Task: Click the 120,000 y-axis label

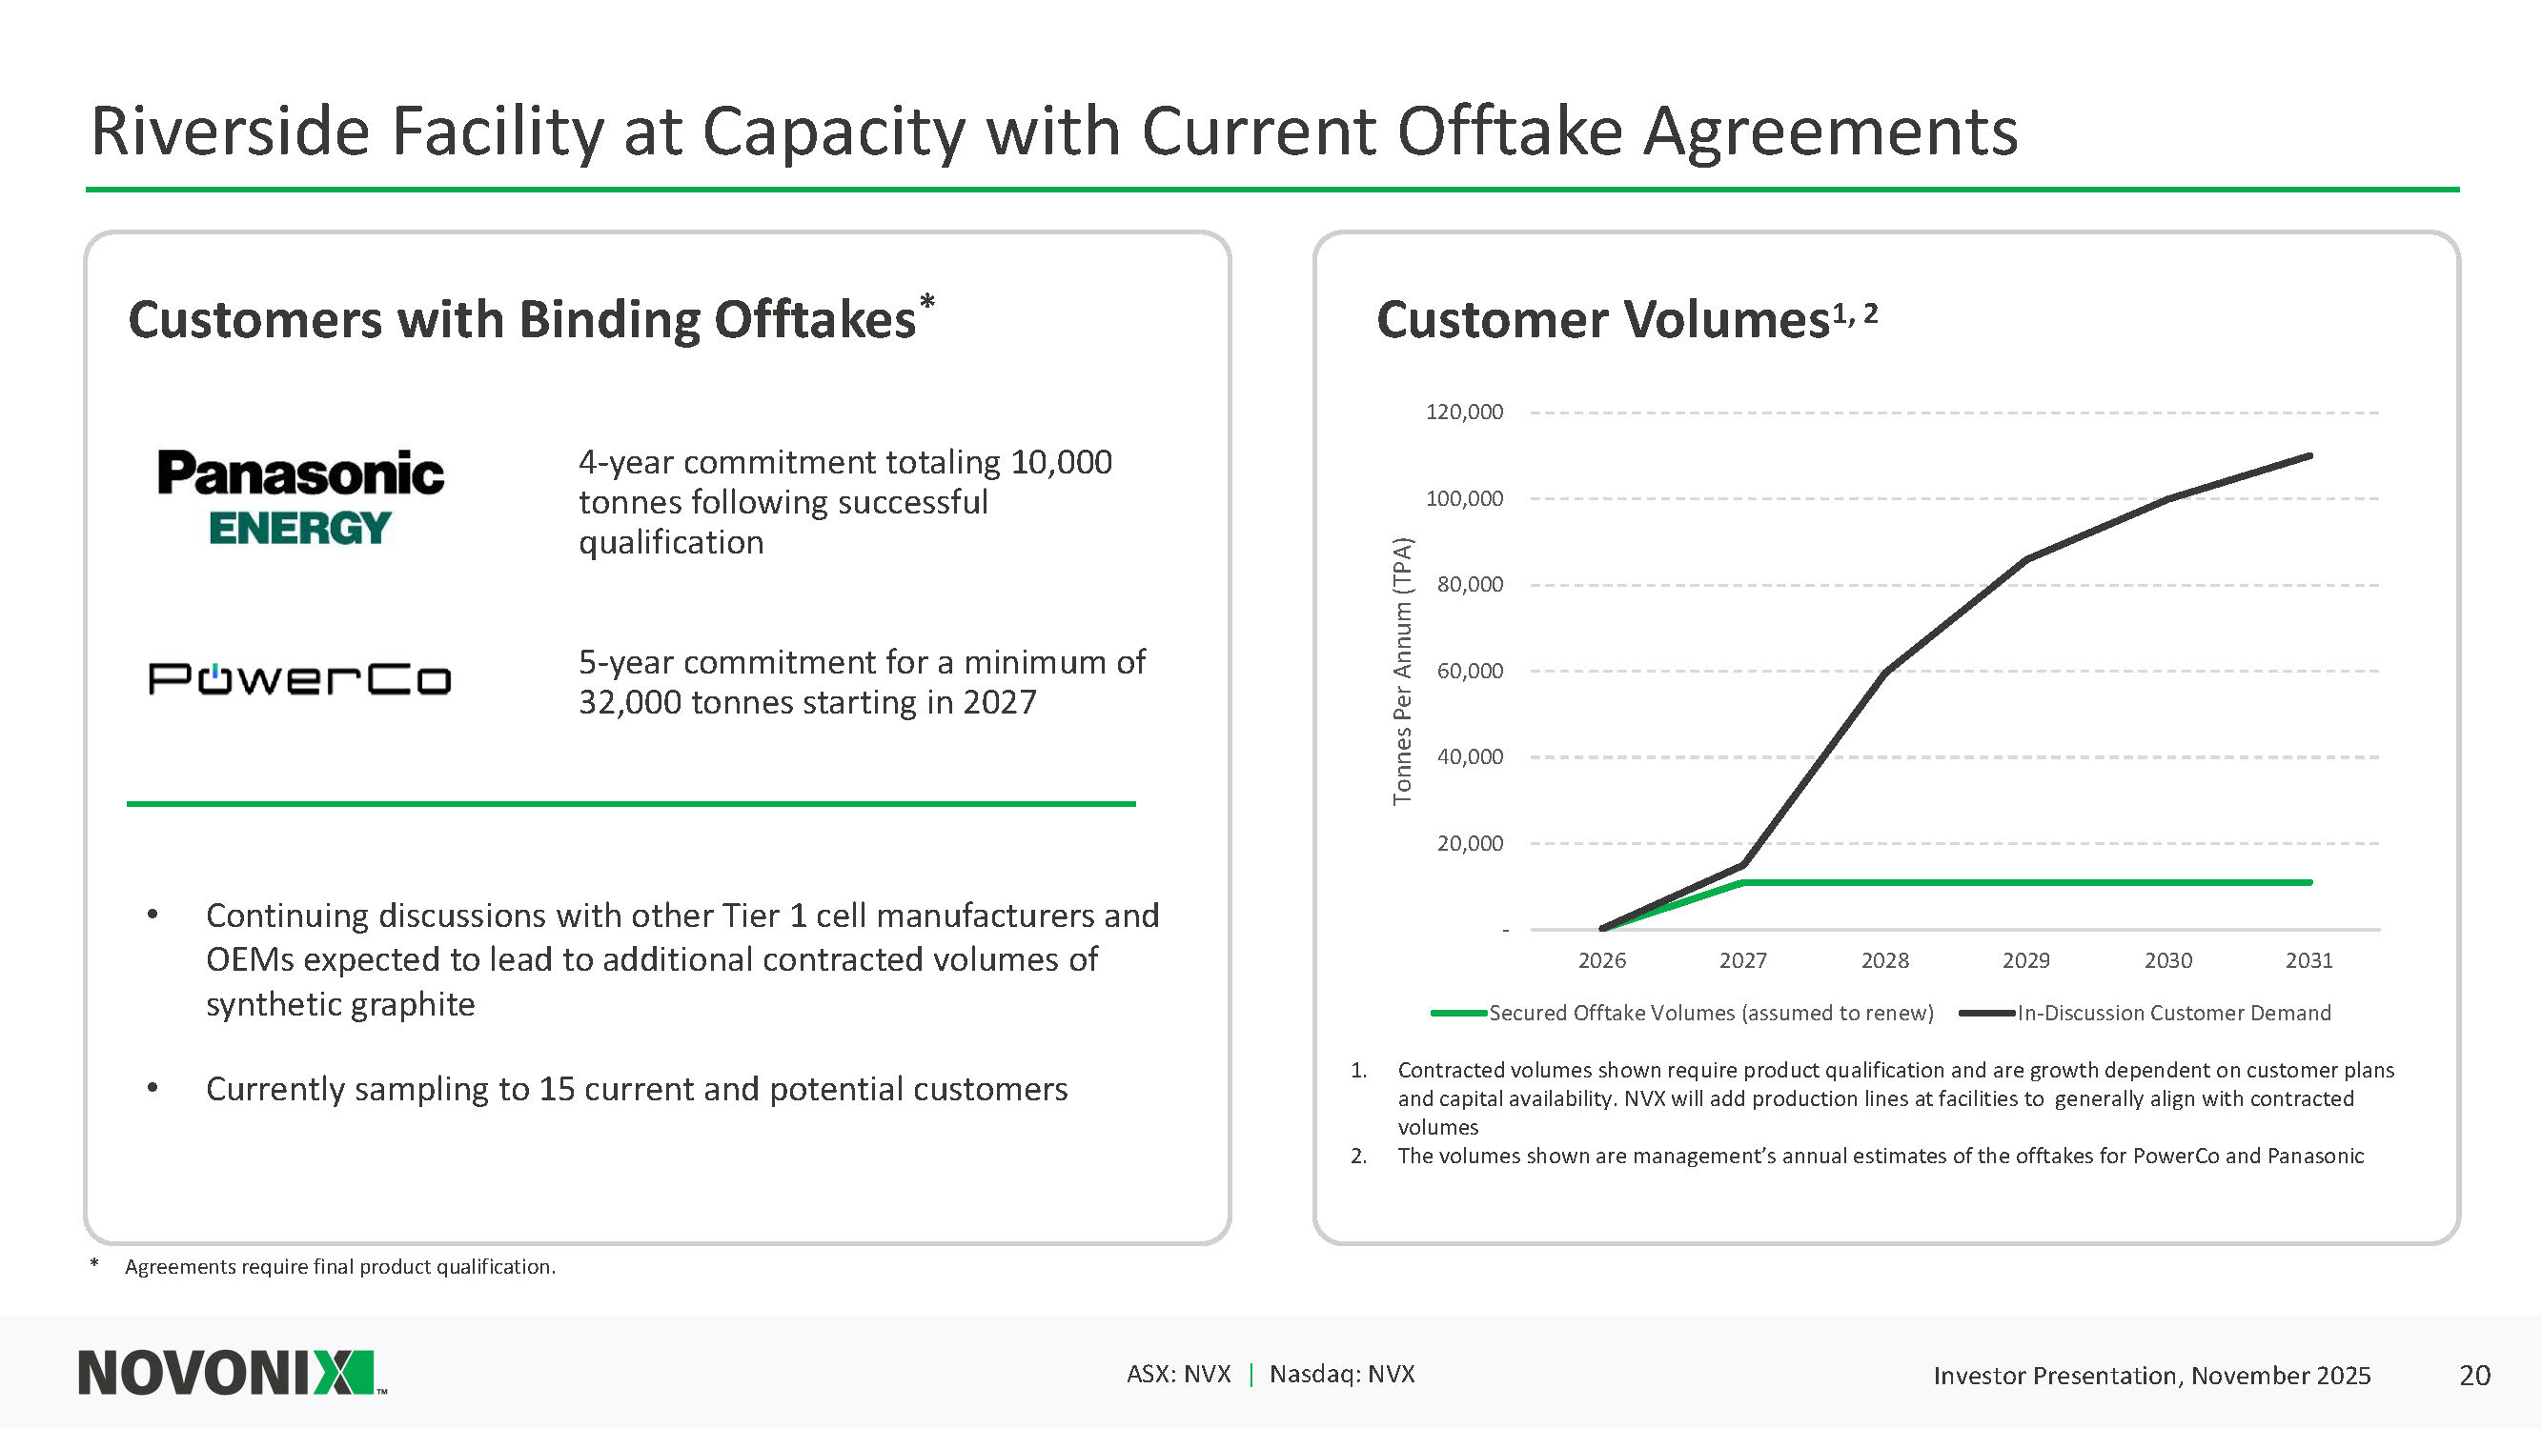Action: pyautogui.click(x=1463, y=413)
